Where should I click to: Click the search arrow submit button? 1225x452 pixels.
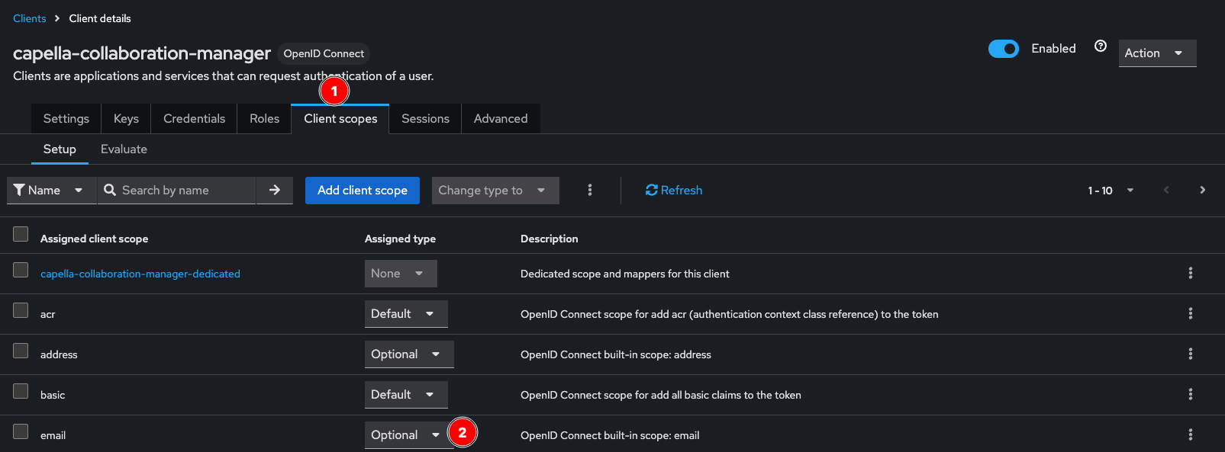point(275,191)
